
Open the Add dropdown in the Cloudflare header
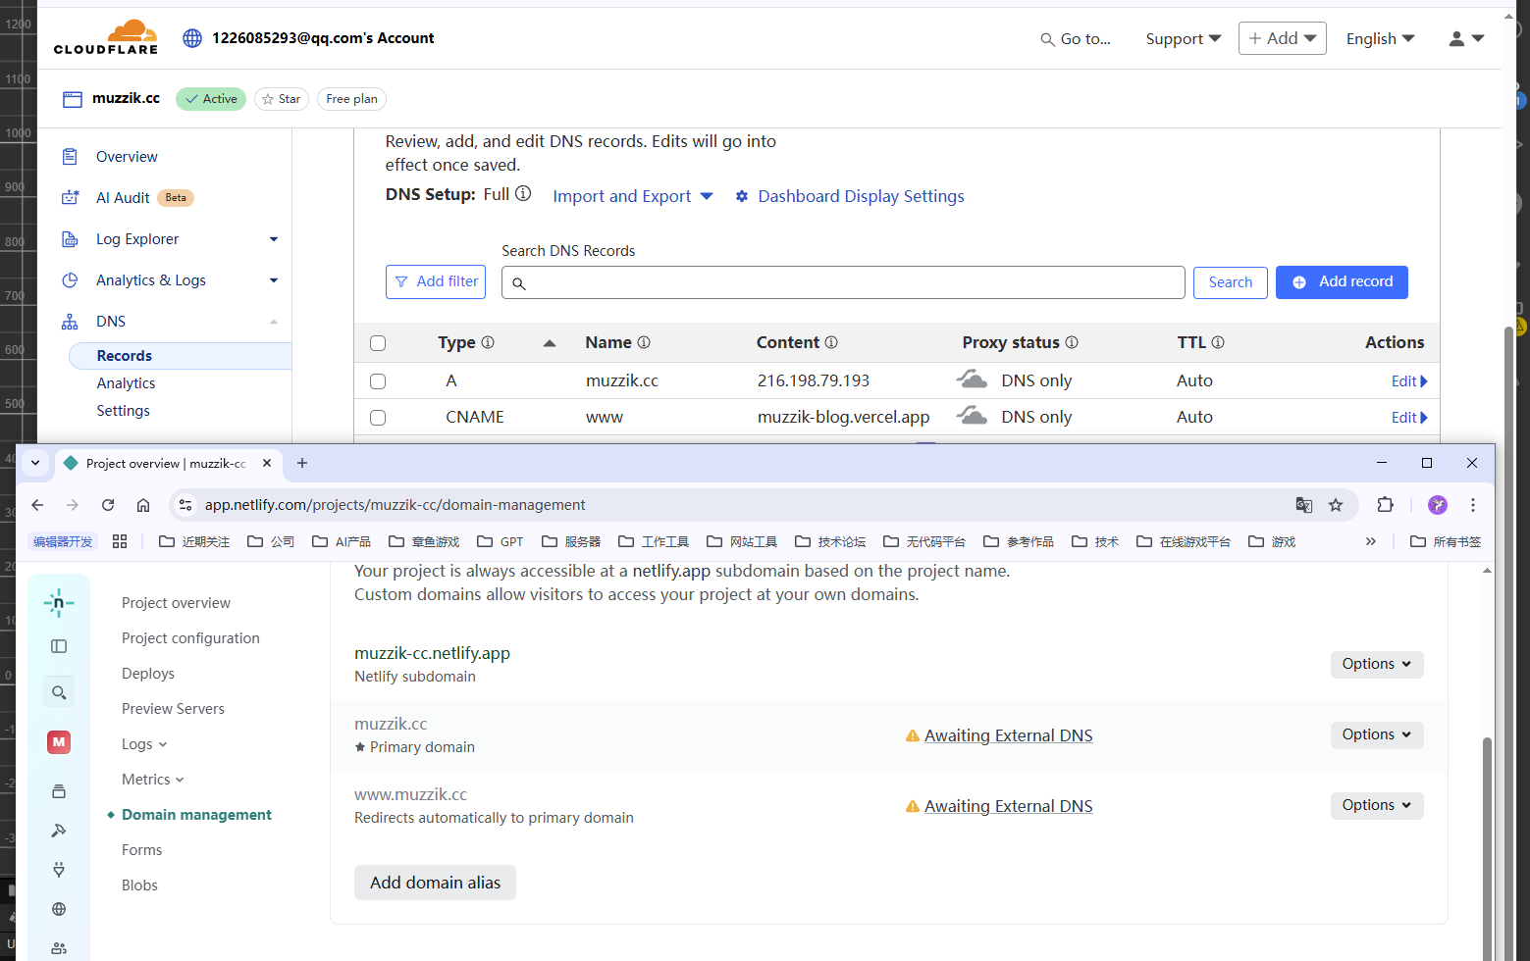coord(1283,38)
